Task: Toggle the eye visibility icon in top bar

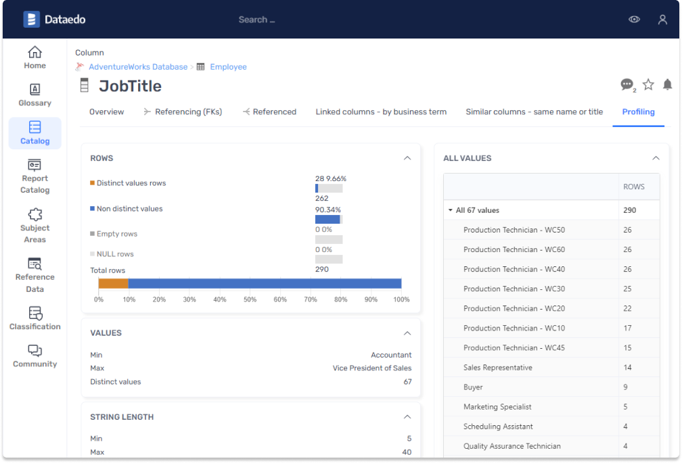Action: point(634,19)
